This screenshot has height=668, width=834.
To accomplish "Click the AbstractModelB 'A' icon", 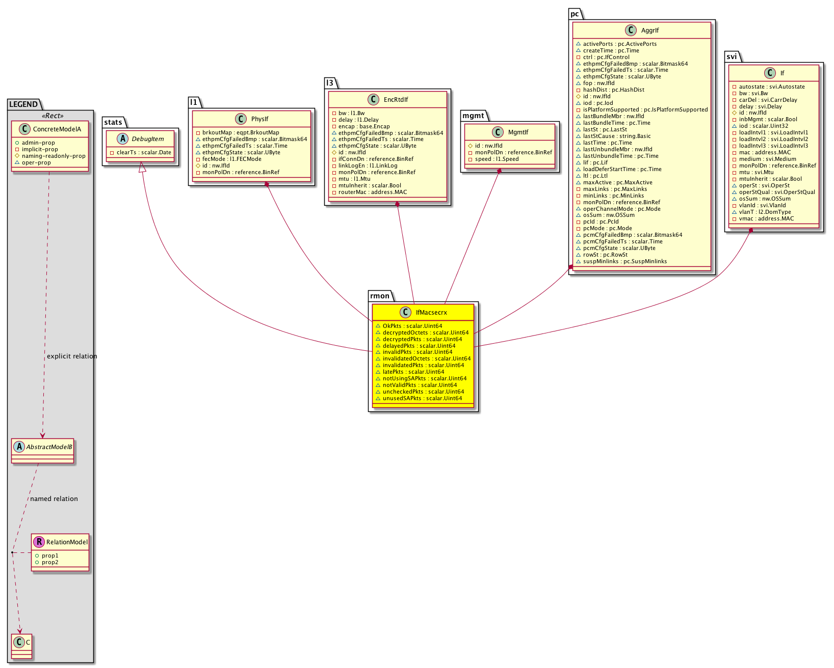I will coord(19,447).
